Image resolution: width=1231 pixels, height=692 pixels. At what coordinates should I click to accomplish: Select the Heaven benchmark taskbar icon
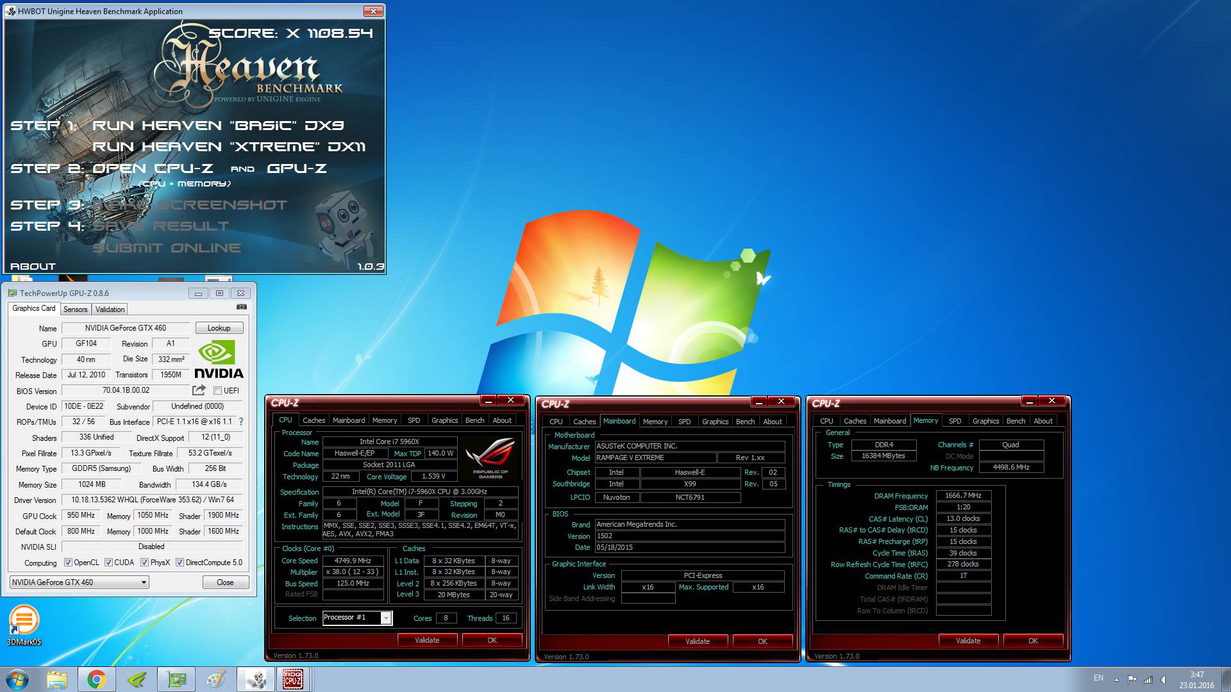(x=256, y=679)
